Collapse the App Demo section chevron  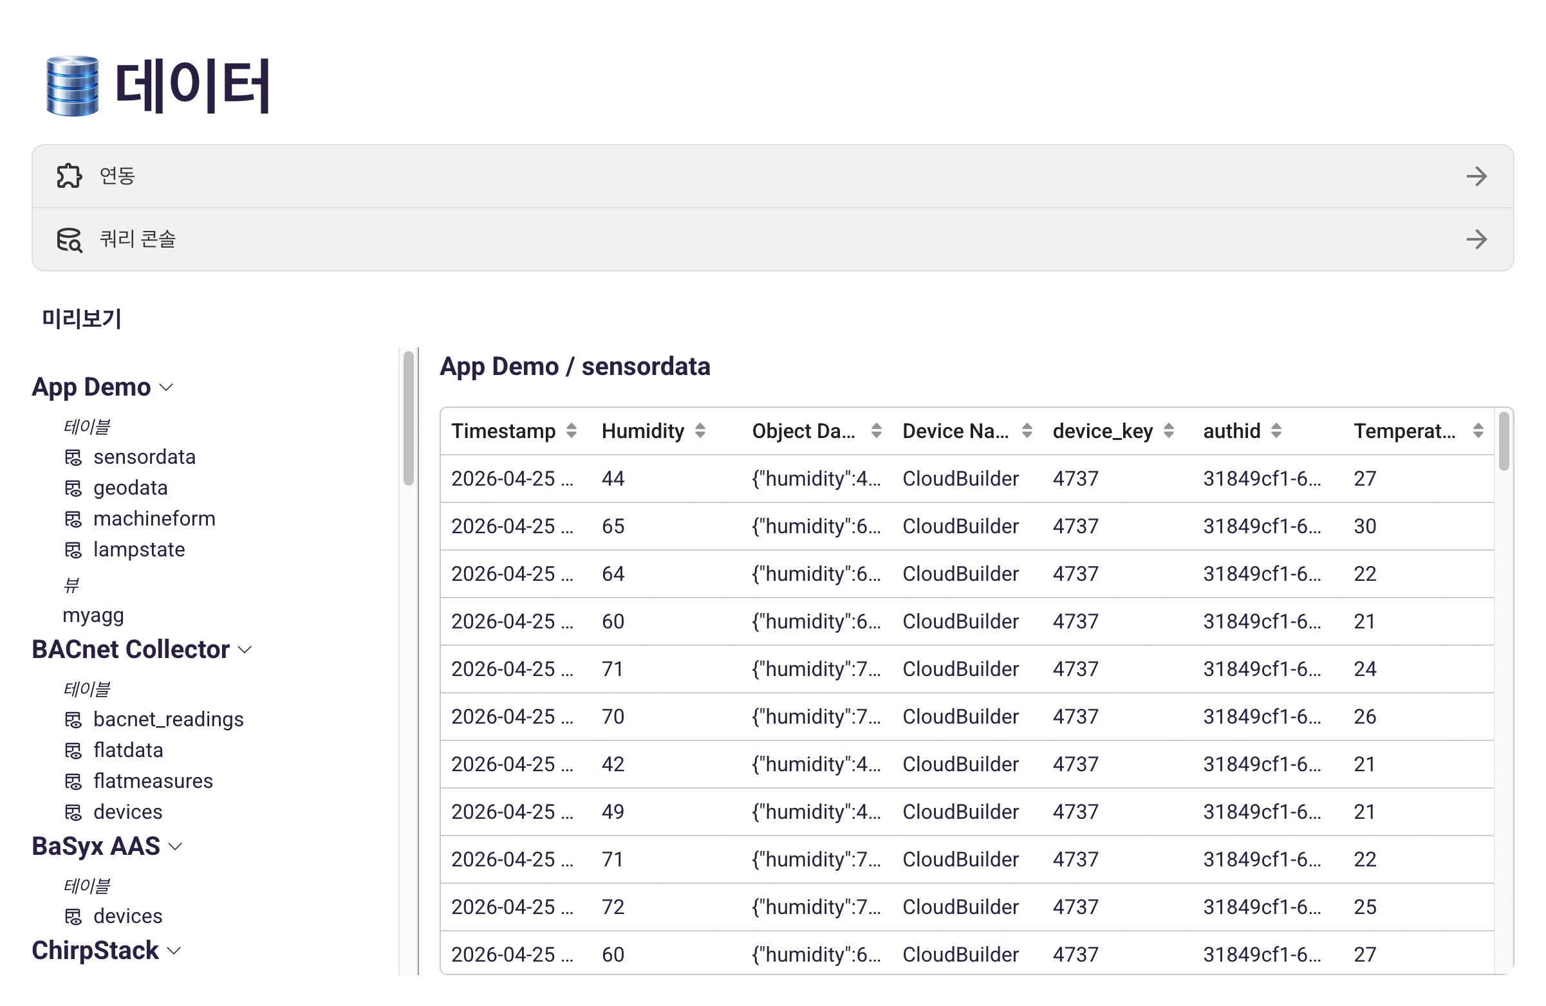(166, 388)
